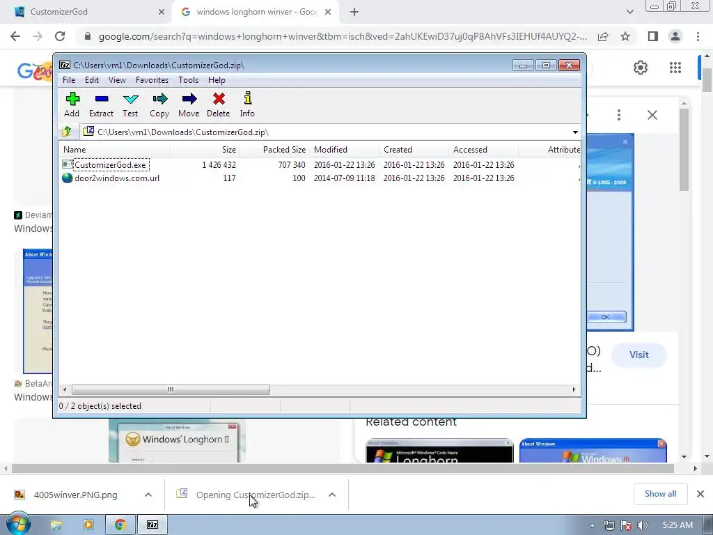Select the CustomizerGod.exe file row
Image resolution: width=713 pixels, height=535 pixels.
pos(110,164)
